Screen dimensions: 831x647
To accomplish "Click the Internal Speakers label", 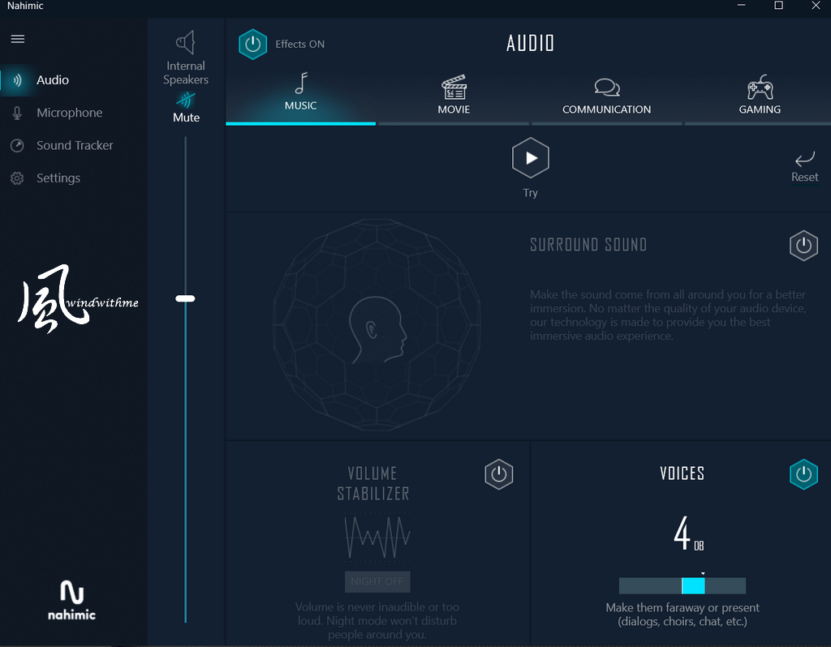I will click(186, 72).
